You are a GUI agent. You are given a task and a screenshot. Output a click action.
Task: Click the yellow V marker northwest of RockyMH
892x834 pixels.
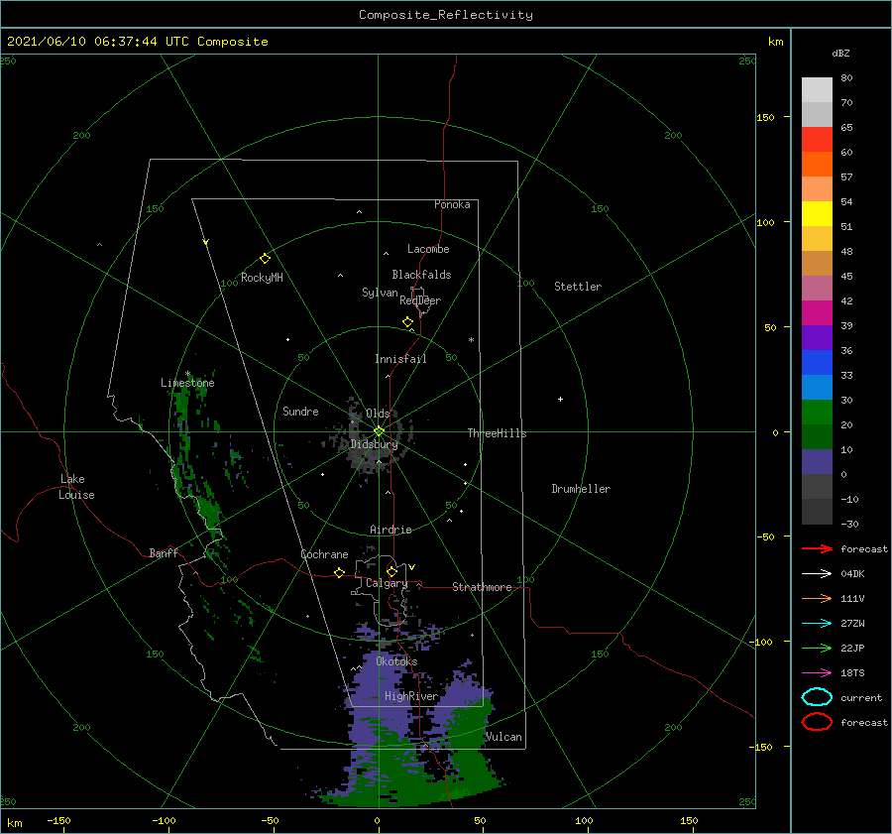[205, 242]
